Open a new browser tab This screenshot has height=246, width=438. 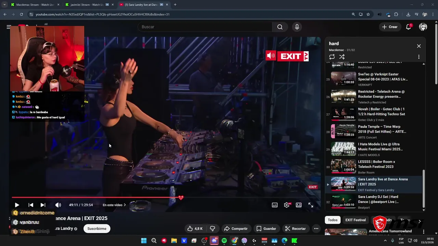click(x=175, y=5)
